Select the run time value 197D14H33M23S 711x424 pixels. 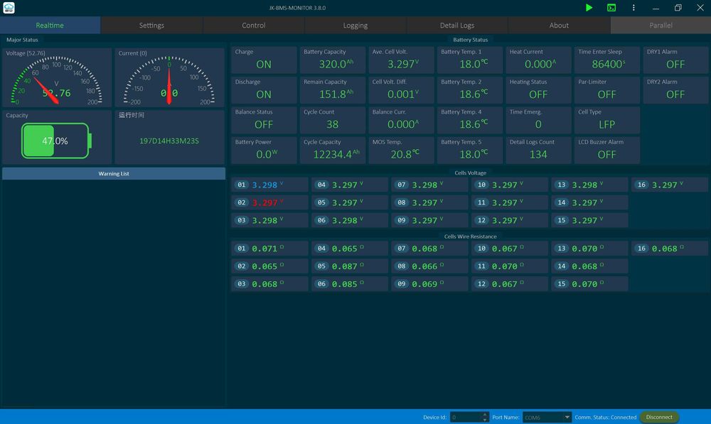[x=169, y=141]
